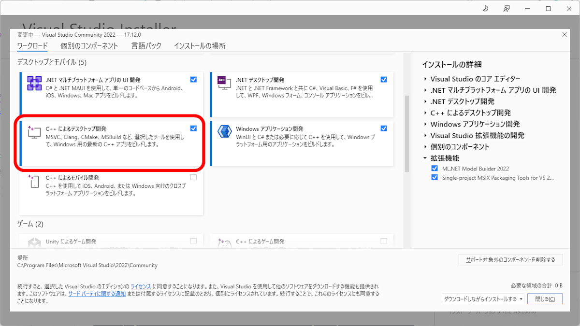The image size is (580, 326).
Task: Expand .NET デスクトップ開発 in install details
Action: (x=425, y=101)
